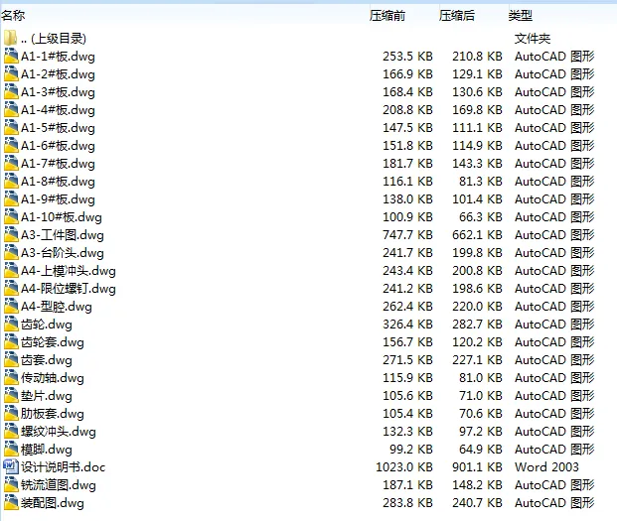Select the 传动轴.dwg file icon
The width and height of the screenshot is (617, 521).
pyautogui.click(x=11, y=378)
